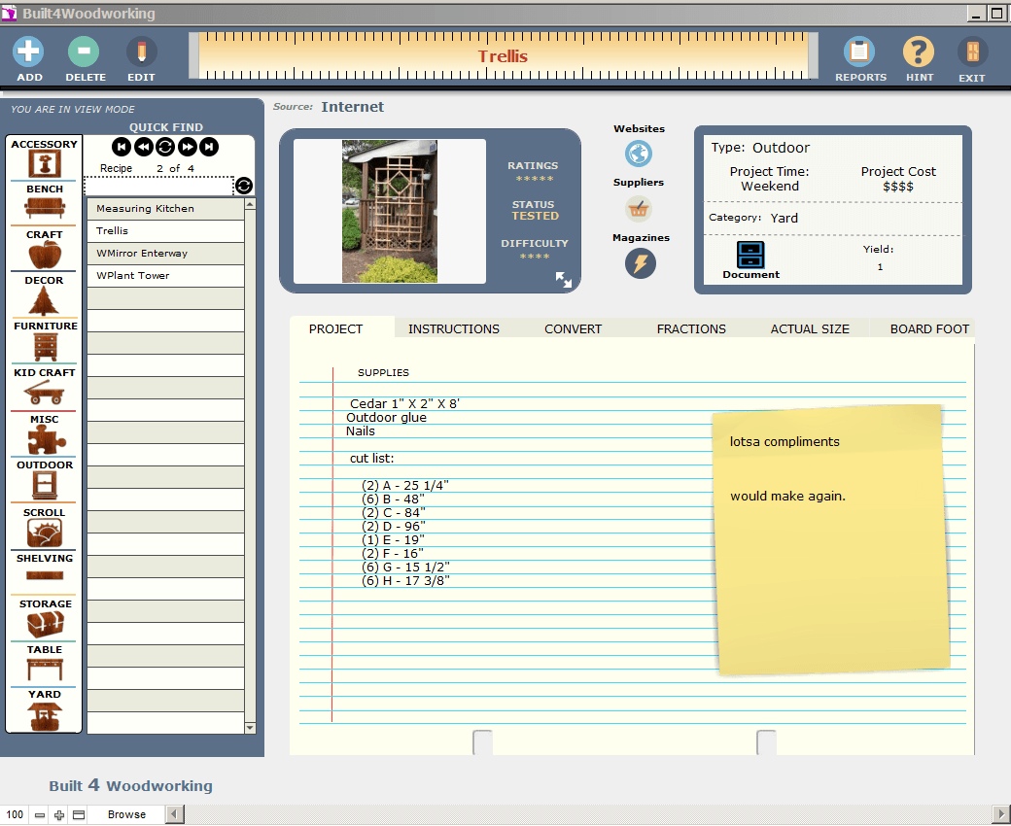Expand the trellis photo to full size

[x=564, y=280]
